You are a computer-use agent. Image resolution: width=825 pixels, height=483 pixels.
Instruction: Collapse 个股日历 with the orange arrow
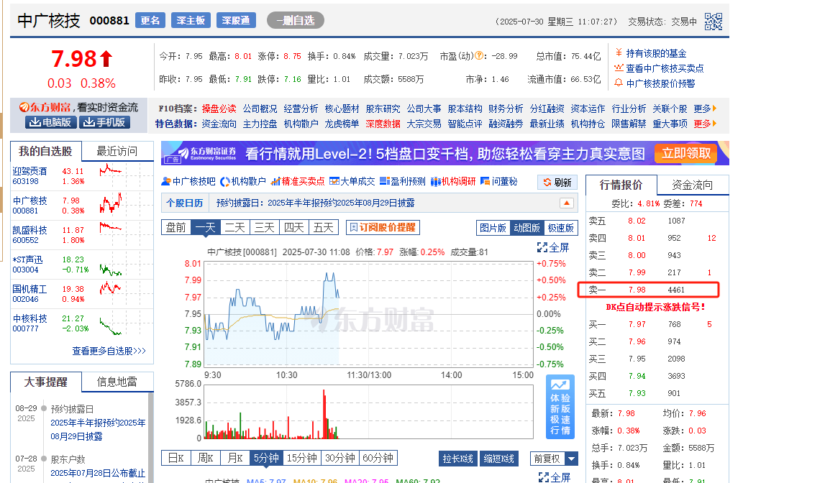pos(567,203)
